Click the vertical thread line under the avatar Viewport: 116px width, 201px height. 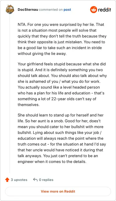[10, 94]
